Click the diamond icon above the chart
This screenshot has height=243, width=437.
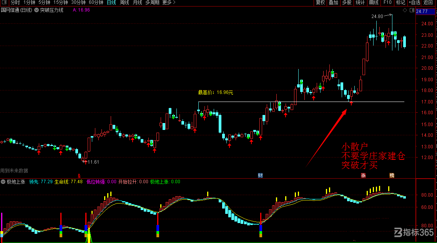coord(405,10)
